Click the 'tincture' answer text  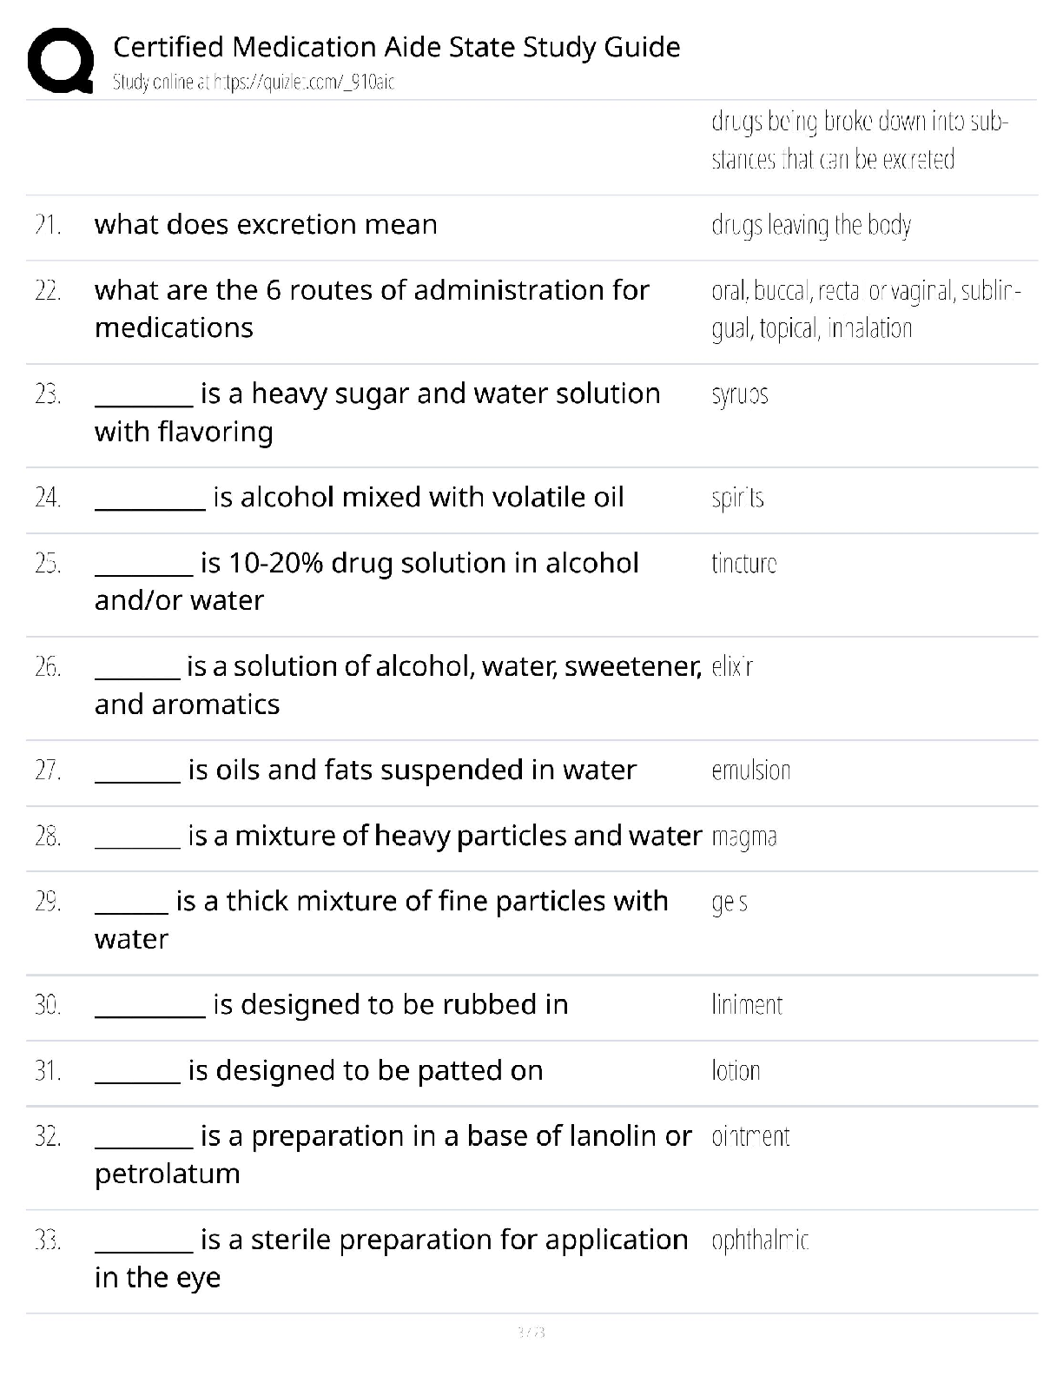point(744,564)
